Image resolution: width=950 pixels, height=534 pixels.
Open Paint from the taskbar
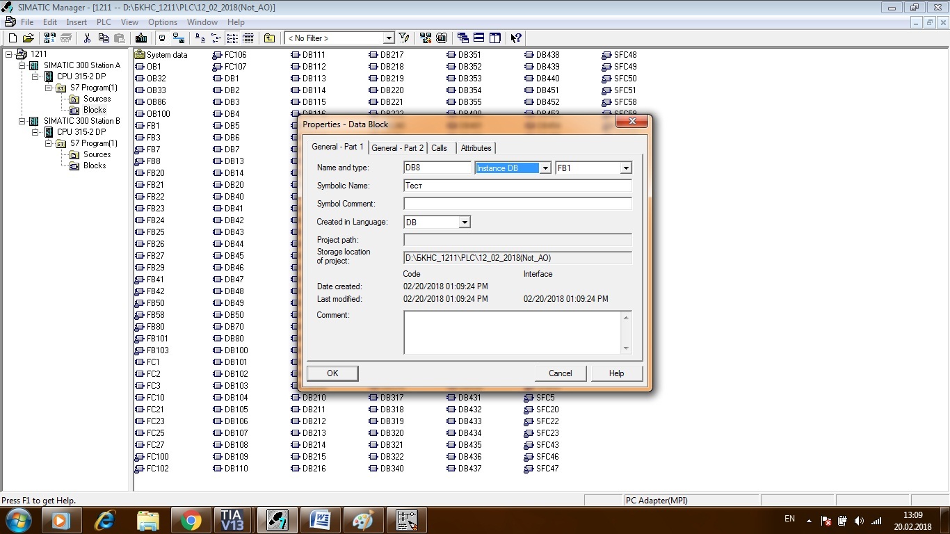363,520
